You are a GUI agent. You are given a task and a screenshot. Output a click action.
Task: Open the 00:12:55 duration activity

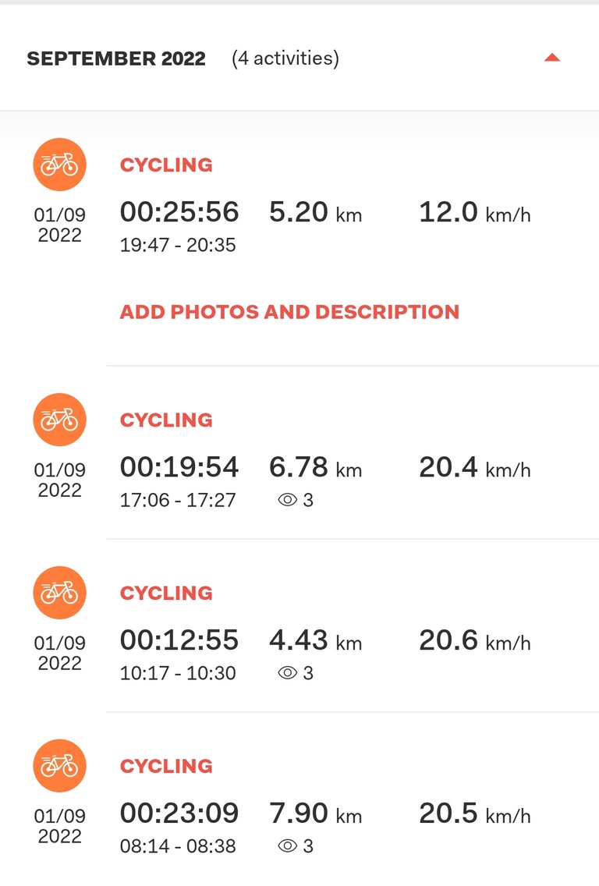(x=179, y=640)
